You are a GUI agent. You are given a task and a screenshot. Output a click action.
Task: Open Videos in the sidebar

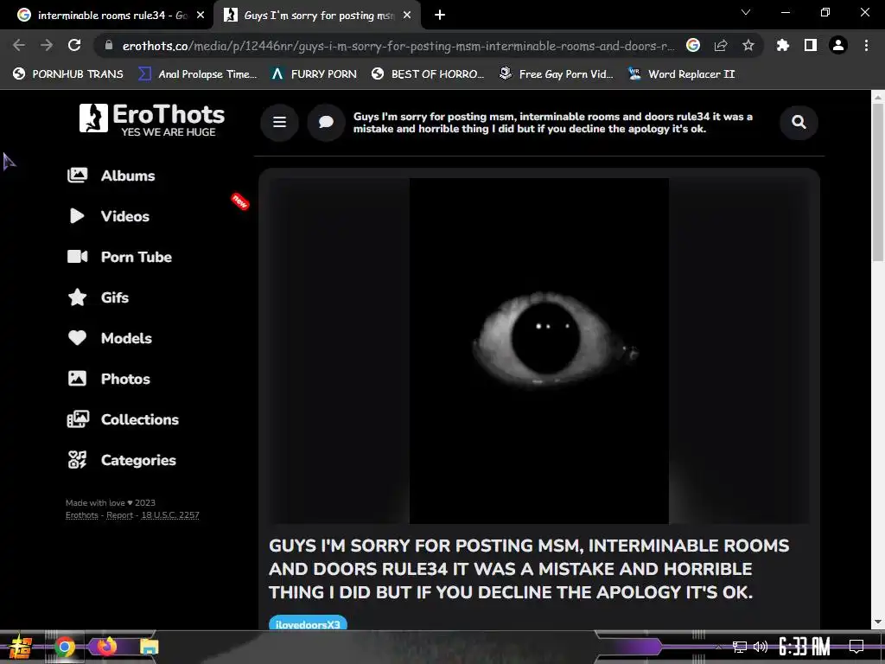click(x=108, y=216)
